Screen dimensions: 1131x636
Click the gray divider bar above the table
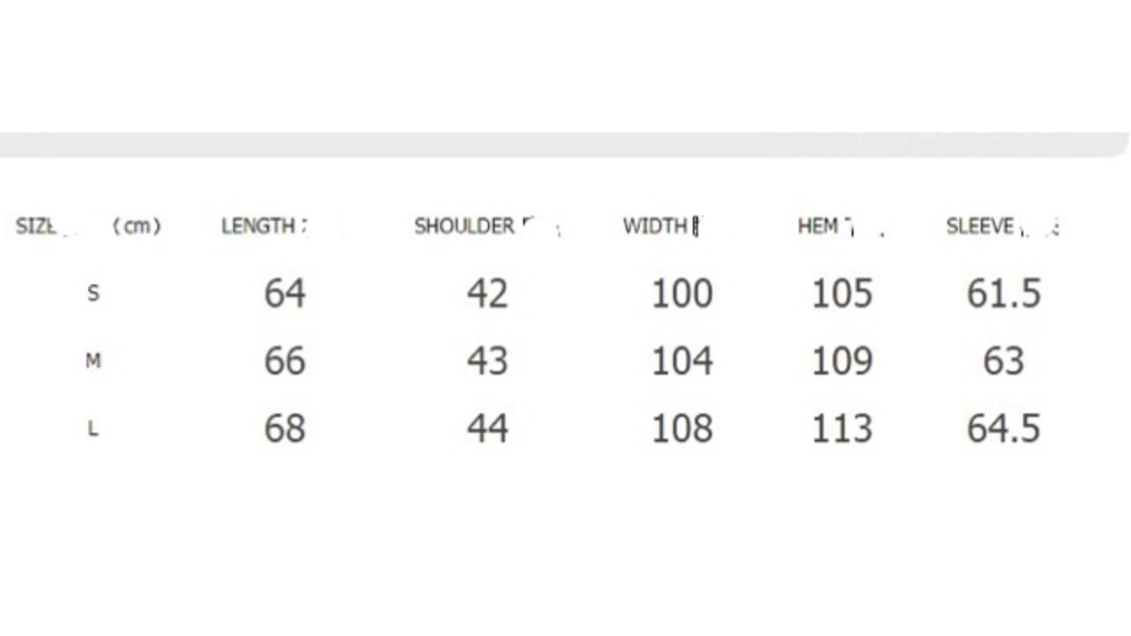pyautogui.click(x=565, y=145)
